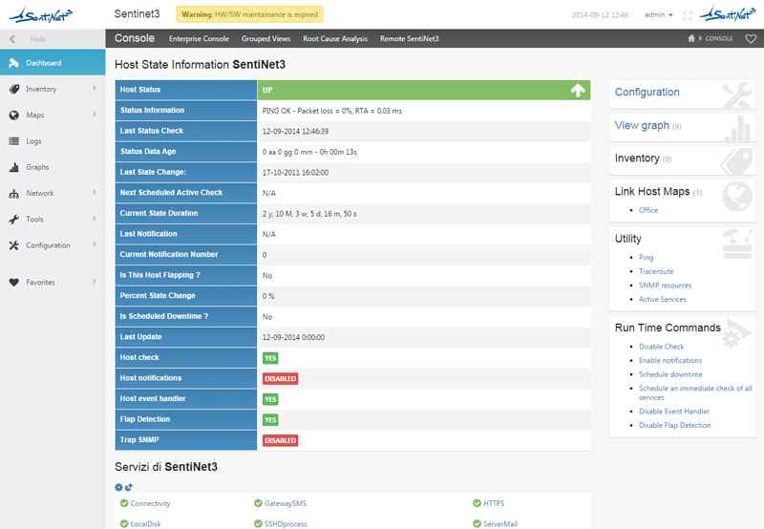Click the HW/SW maintenance expired warning banner
Viewport: 764px width, 529px height.
click(249, 14)
